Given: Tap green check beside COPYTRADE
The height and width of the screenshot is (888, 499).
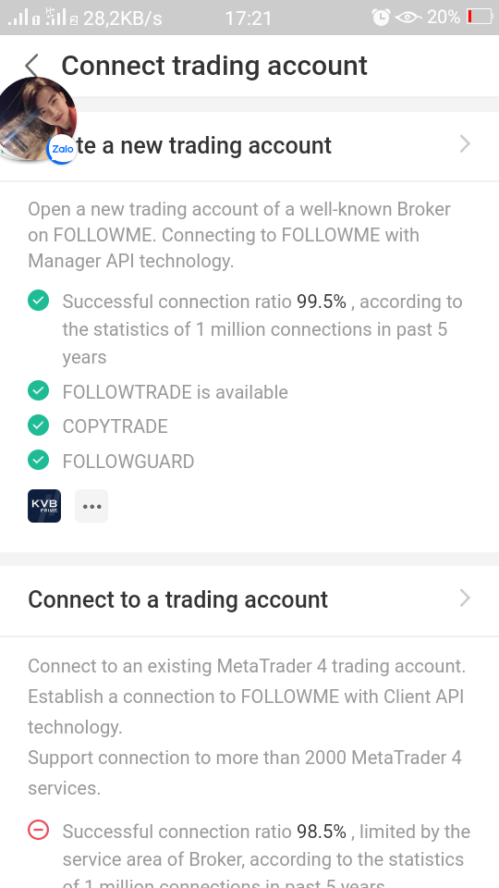Looking at the screenshot, I should click(39, 425).
